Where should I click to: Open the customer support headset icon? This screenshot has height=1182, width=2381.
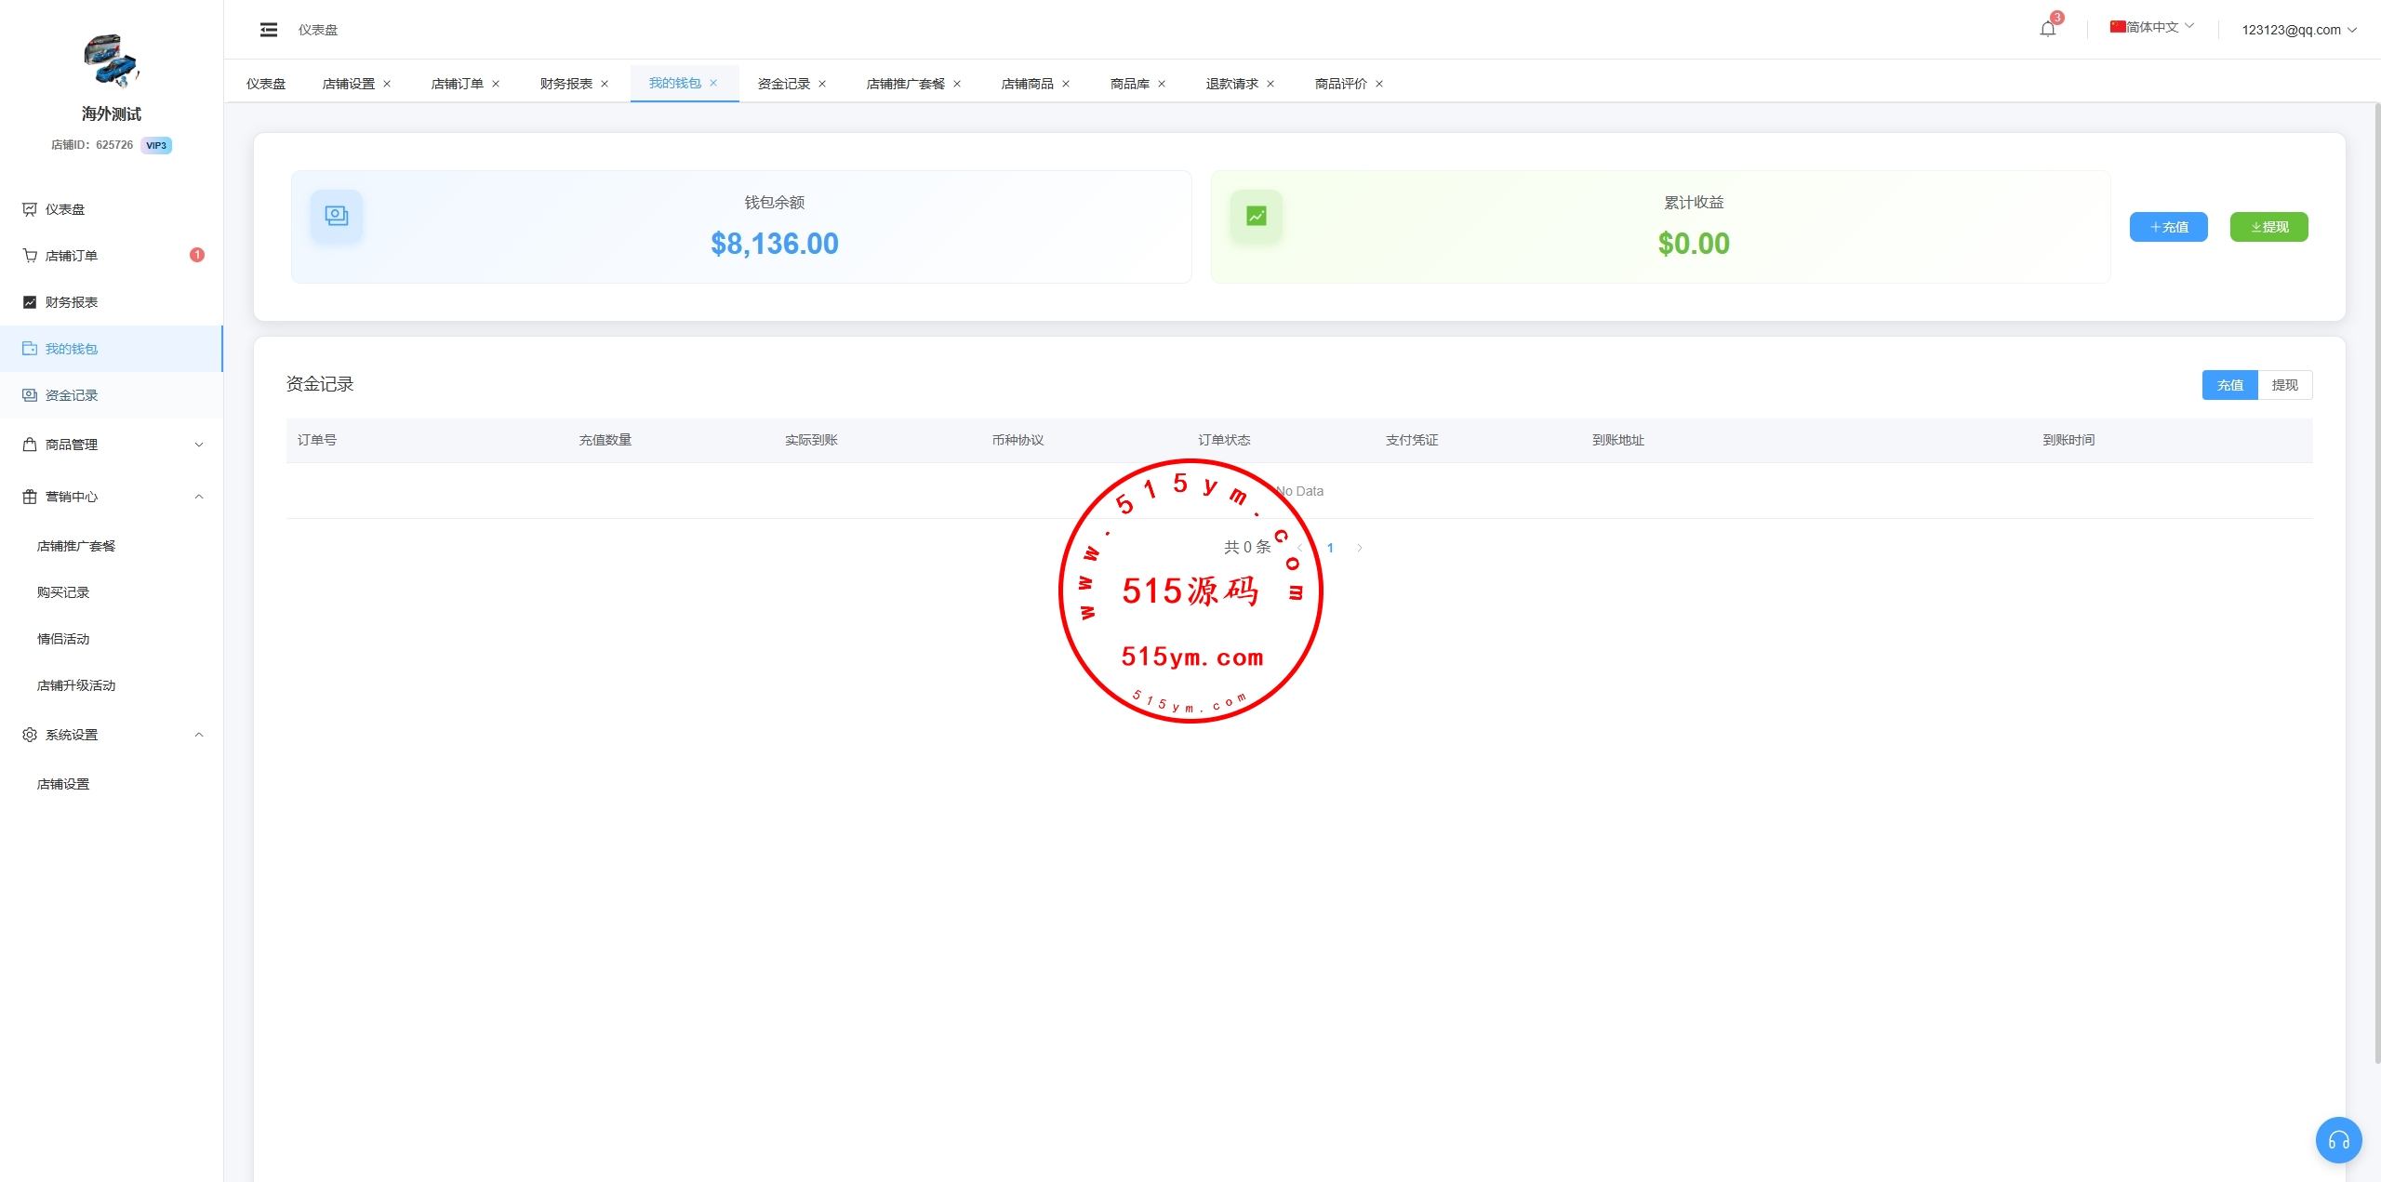tap(2338, 1140)
